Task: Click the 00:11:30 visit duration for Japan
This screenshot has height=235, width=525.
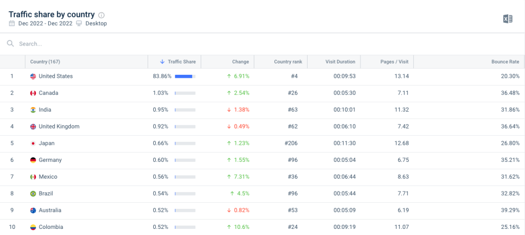Action: point(345,143)
